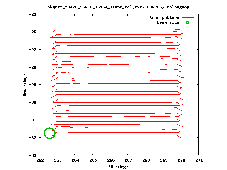This screenshot has height=170, width=227.
Task: Click the 270 RA axis tick label
Action: [182, 160]
